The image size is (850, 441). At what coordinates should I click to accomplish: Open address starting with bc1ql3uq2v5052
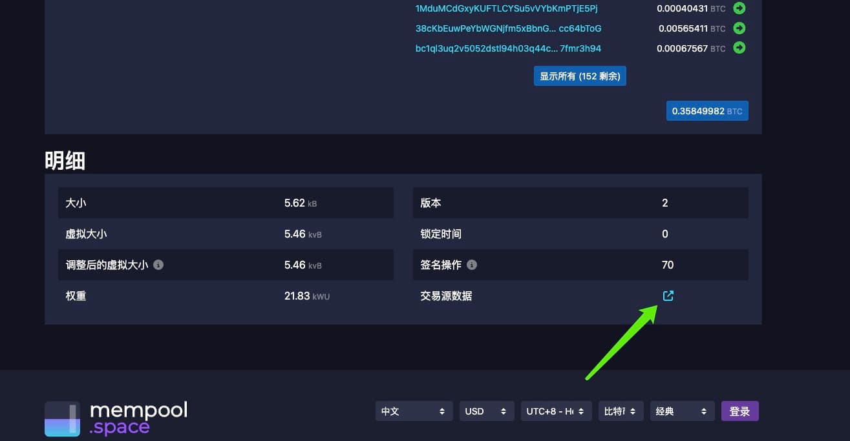[x=508, y=48]
